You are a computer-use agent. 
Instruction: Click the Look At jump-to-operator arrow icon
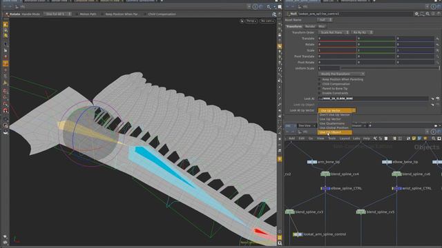pos(432,99)
